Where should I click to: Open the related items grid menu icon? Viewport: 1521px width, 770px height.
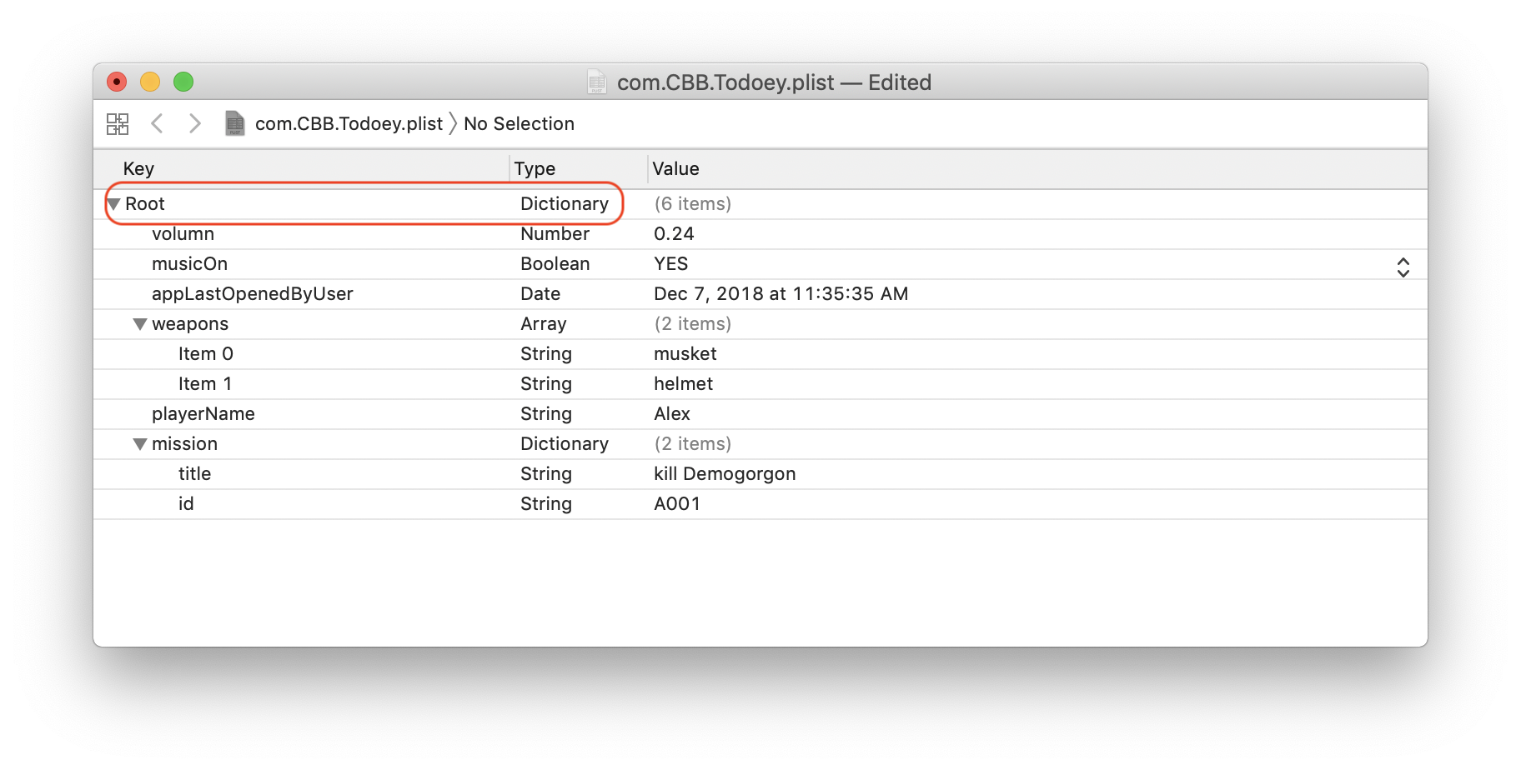point(118,124)
